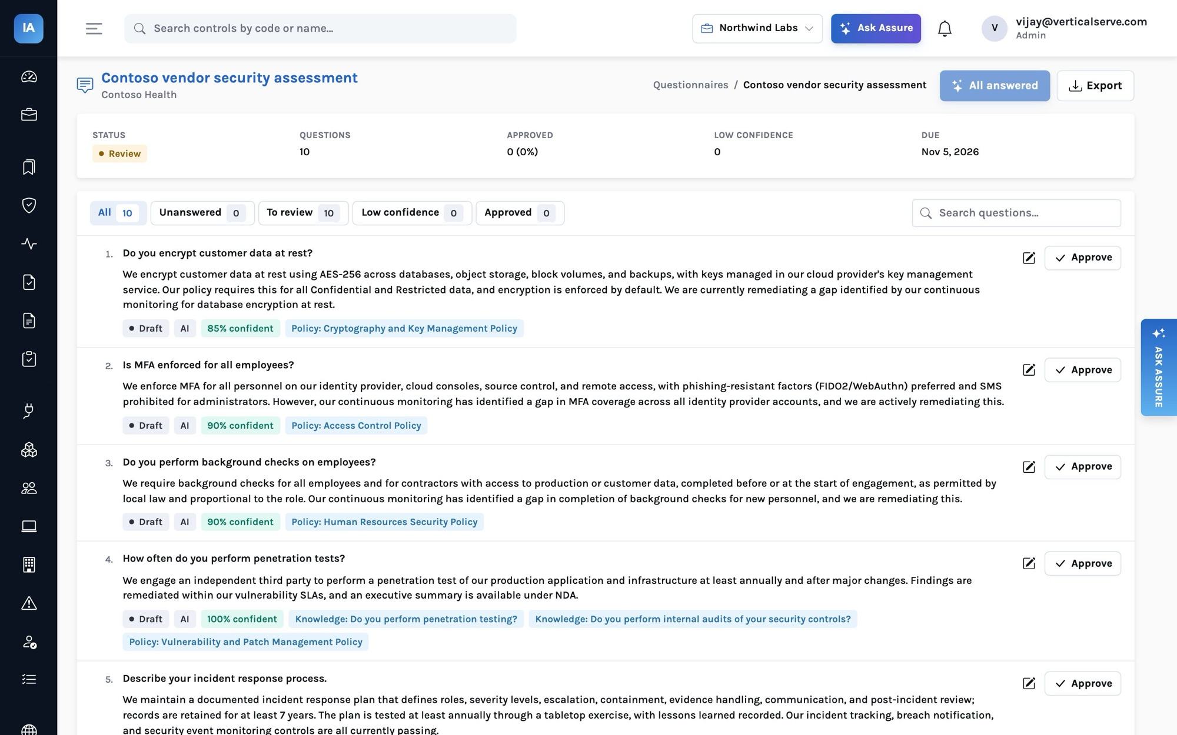Switch to the To review tab
The height and width of the screenshot is (735, 1177).
(x=303, y=213)
